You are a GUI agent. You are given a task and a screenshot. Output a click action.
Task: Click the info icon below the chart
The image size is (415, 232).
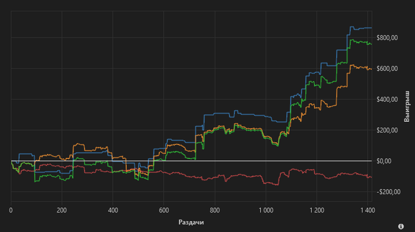coord(401,226)
